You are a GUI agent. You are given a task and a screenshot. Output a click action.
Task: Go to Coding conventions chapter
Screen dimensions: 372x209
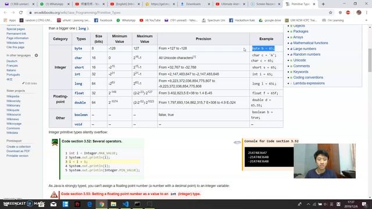tap(308, 77)
